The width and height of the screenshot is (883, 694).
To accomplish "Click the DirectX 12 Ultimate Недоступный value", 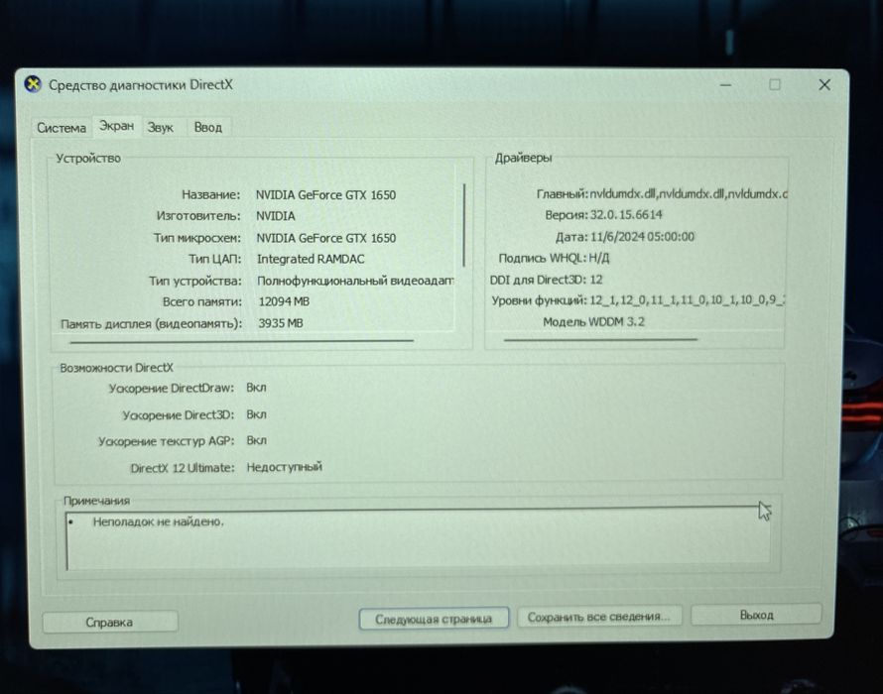I will coord(285,467).
